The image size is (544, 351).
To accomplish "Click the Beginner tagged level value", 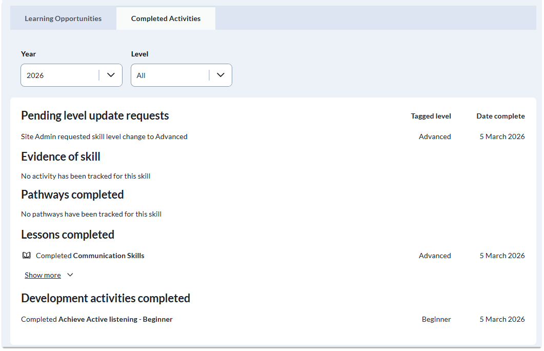I will tap(436, 319).
